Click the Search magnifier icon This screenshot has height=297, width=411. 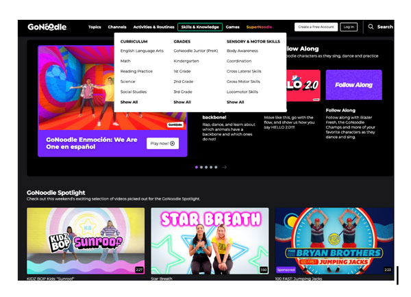click(x=371, y=27)
